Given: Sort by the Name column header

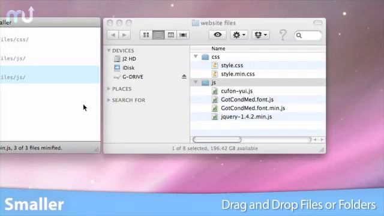Looking at the screenshot, I should [258, 49].
